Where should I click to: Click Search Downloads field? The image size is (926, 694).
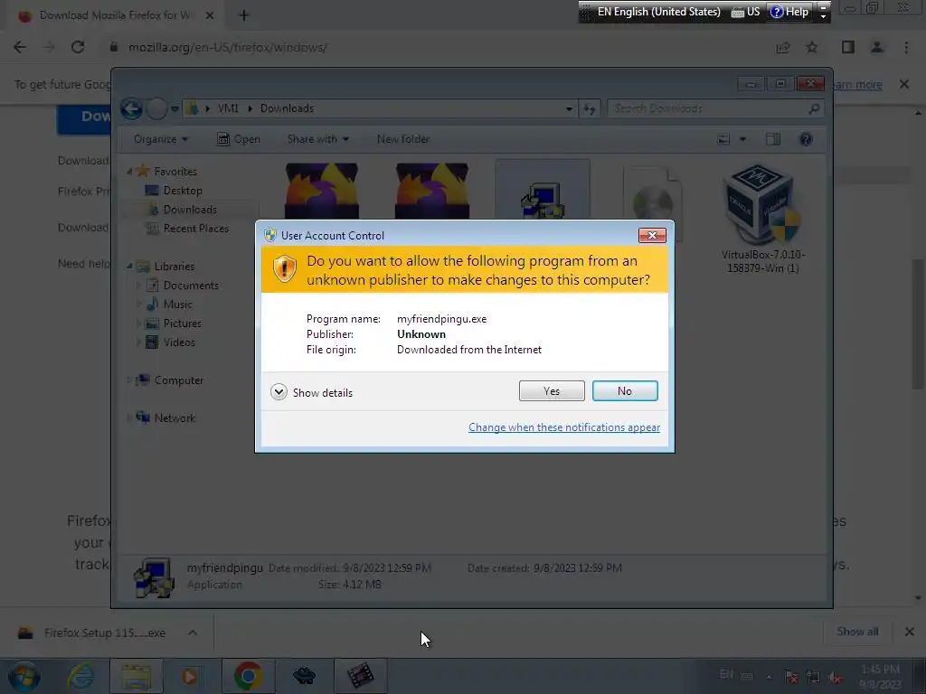[715, 108]
